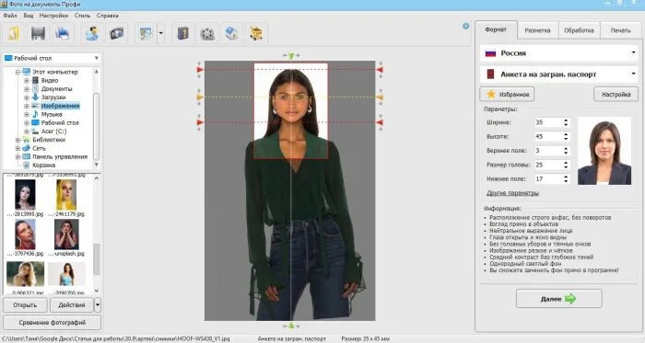Click the Высота value field
The width and height of the screenshot is (645, 343).
point(549,136)
